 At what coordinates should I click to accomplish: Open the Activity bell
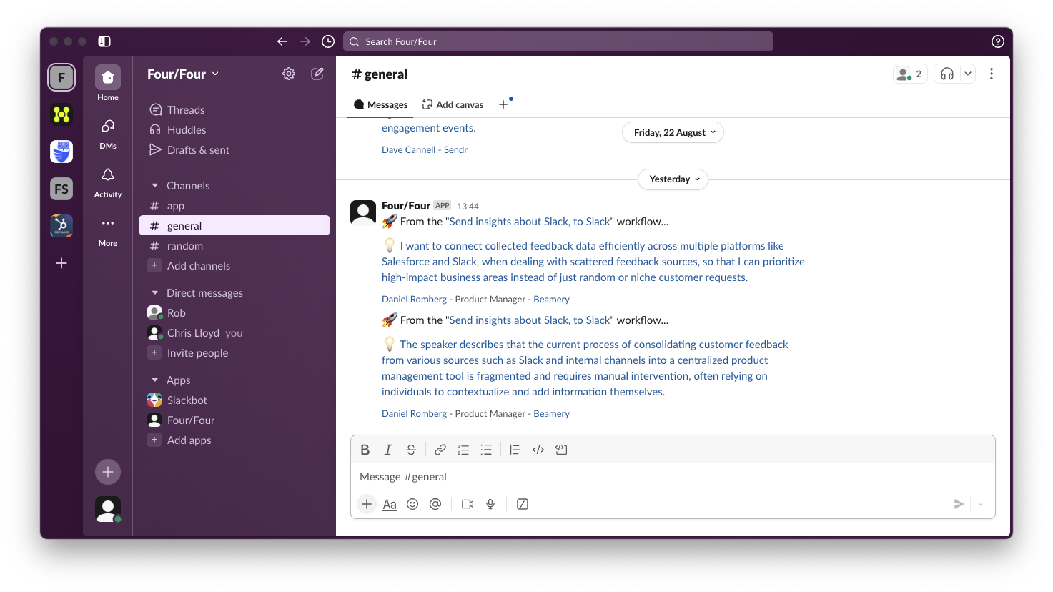(x=108, y=182)
